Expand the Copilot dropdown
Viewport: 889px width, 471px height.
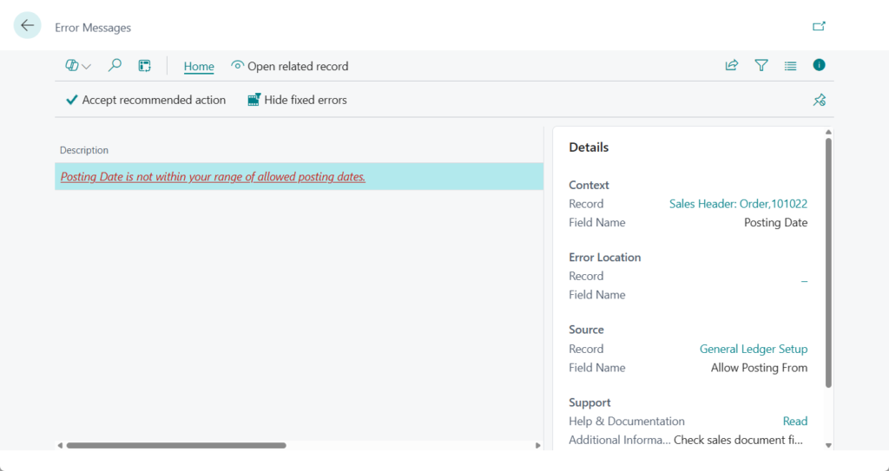[78, 66]
